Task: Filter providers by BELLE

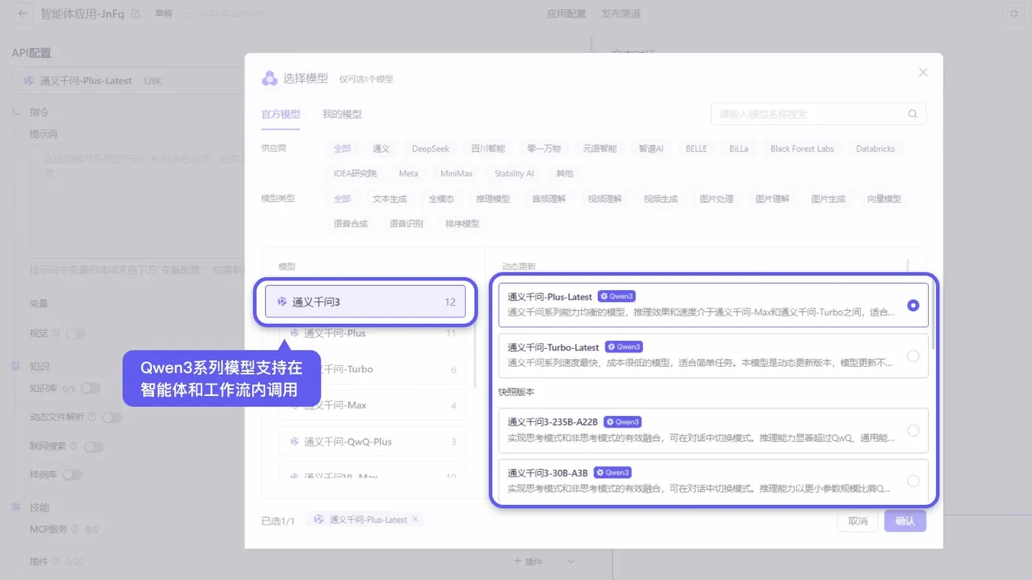Action: tap(696, 149)
